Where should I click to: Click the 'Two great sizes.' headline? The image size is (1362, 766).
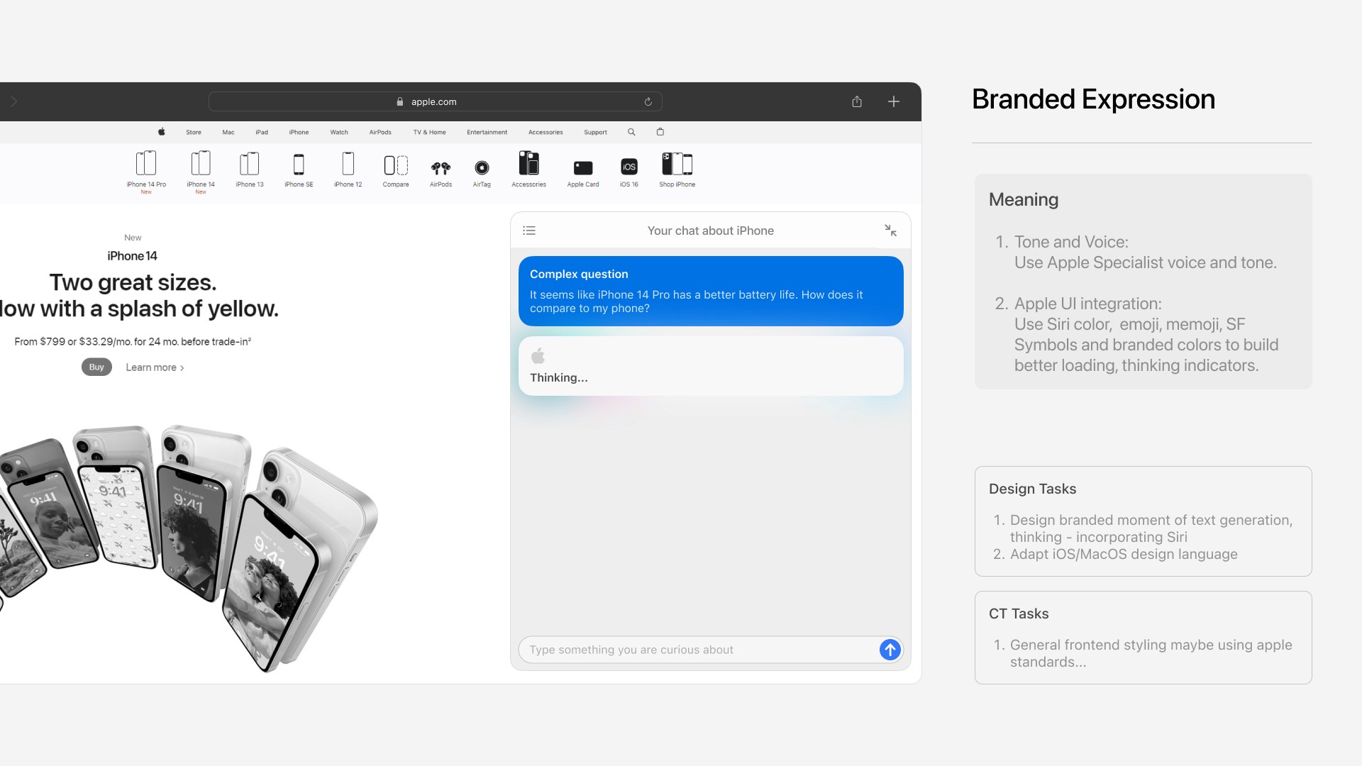[133, 282]
